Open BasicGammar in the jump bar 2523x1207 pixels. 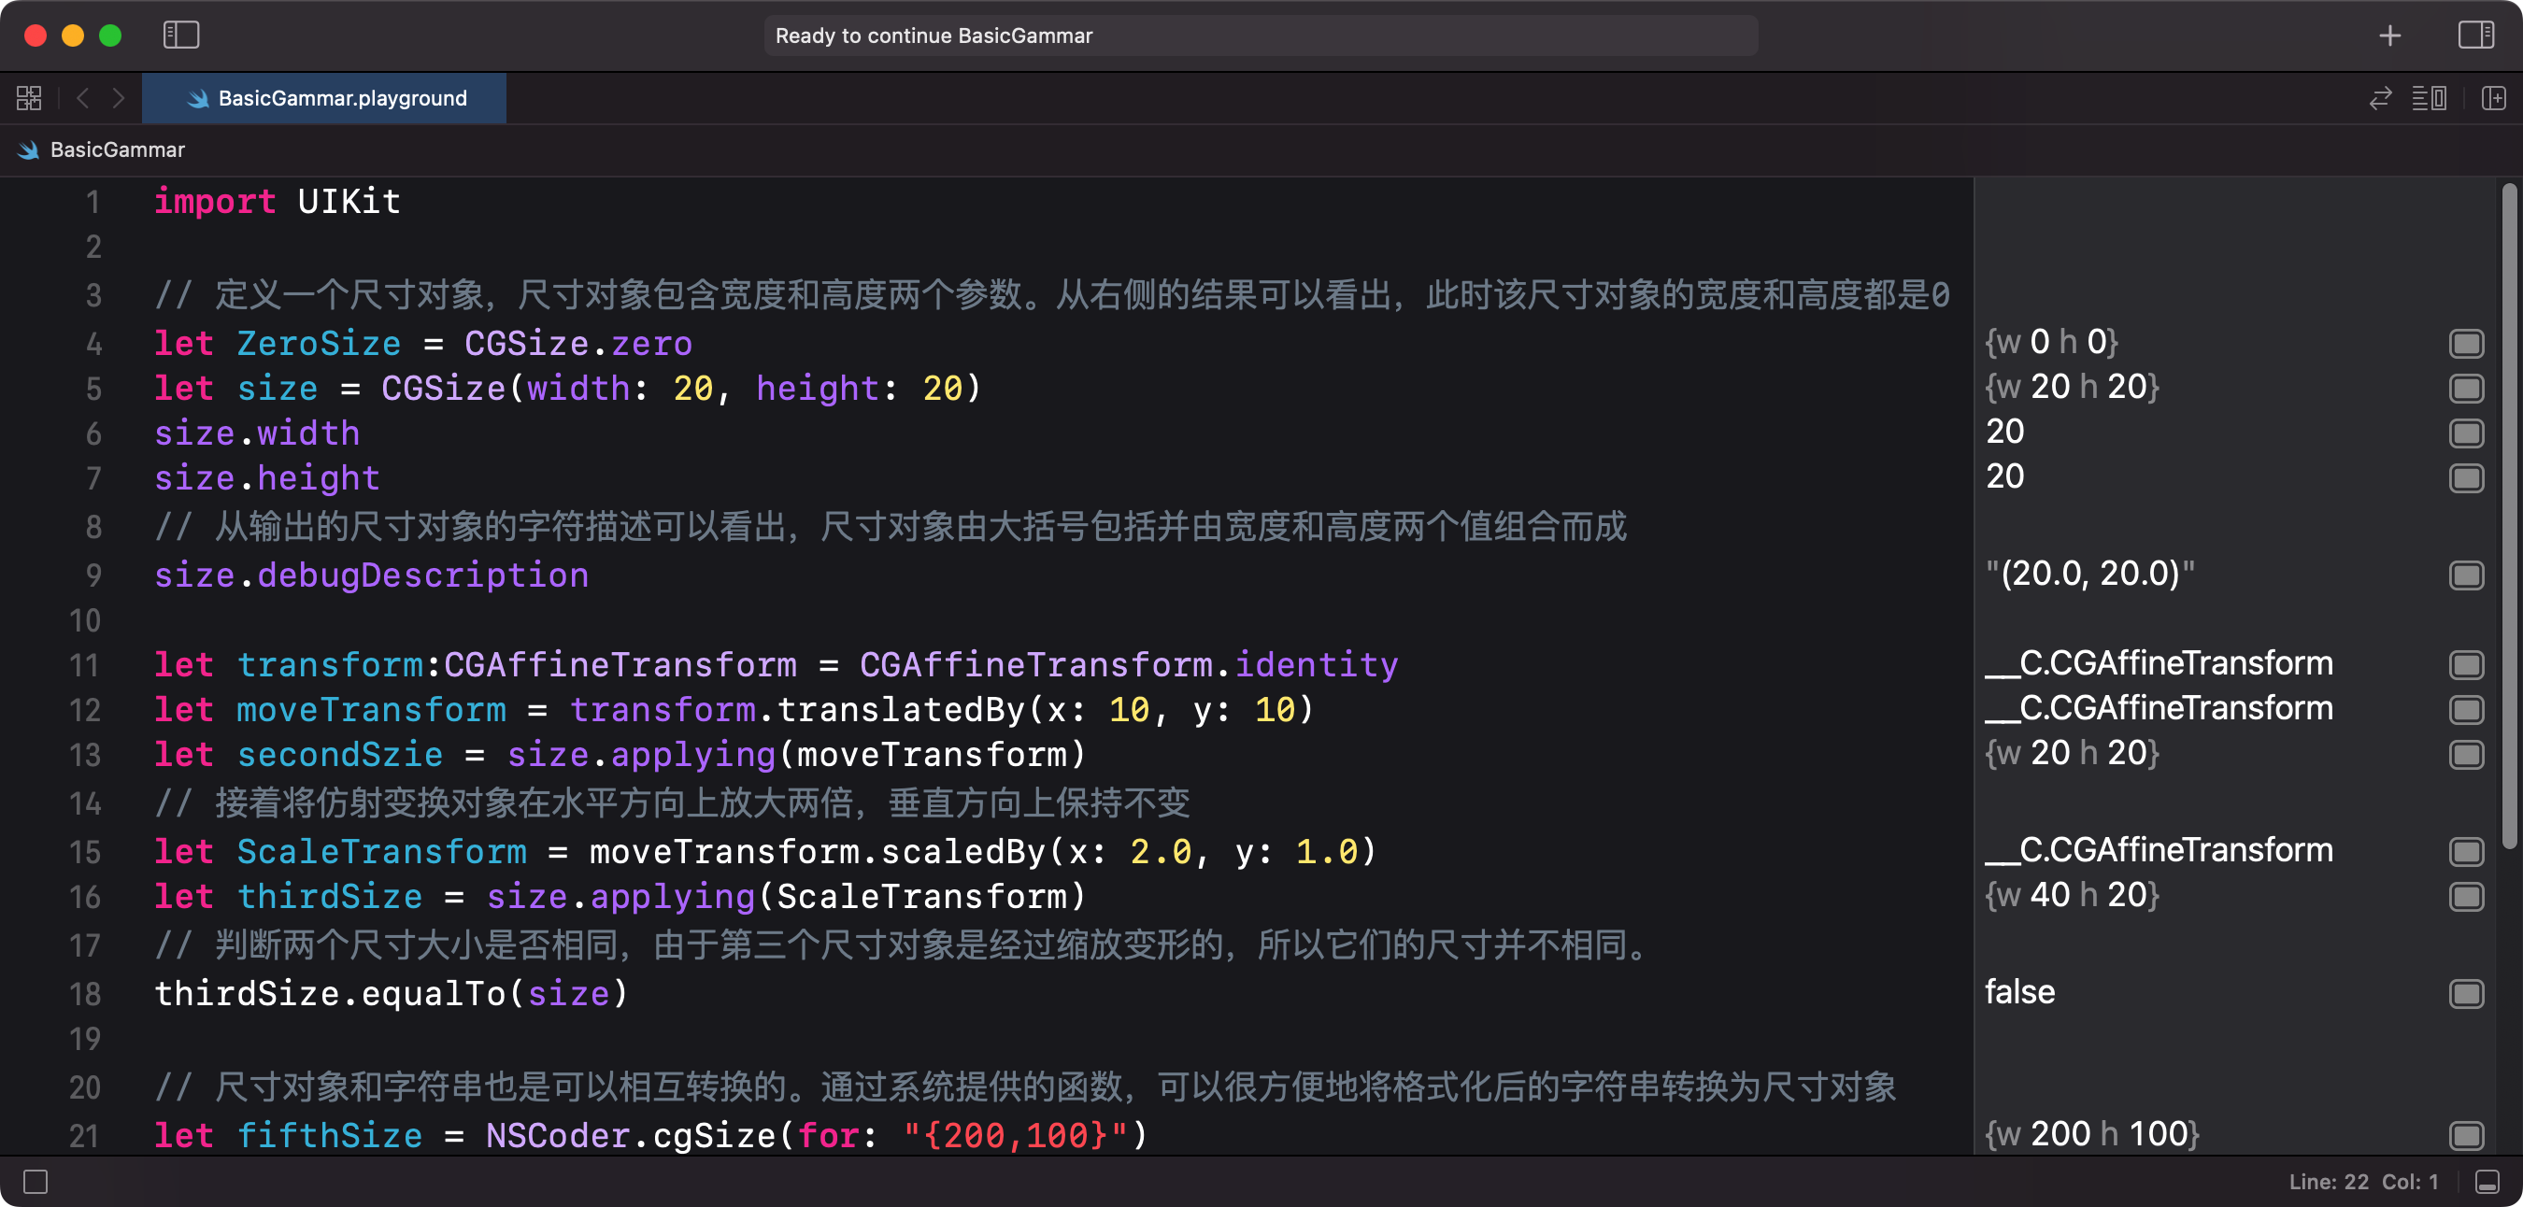click(x=102, y=149)
